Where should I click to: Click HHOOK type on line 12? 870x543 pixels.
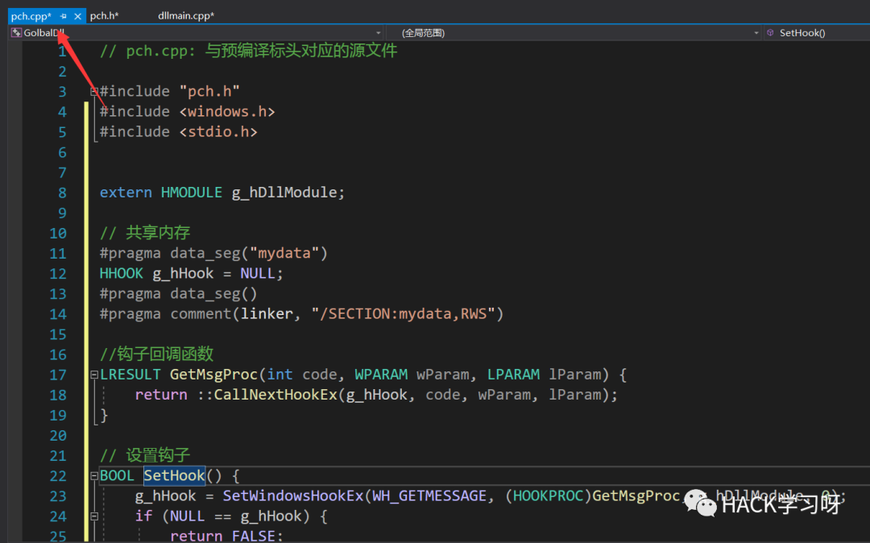tap(121, 273)
